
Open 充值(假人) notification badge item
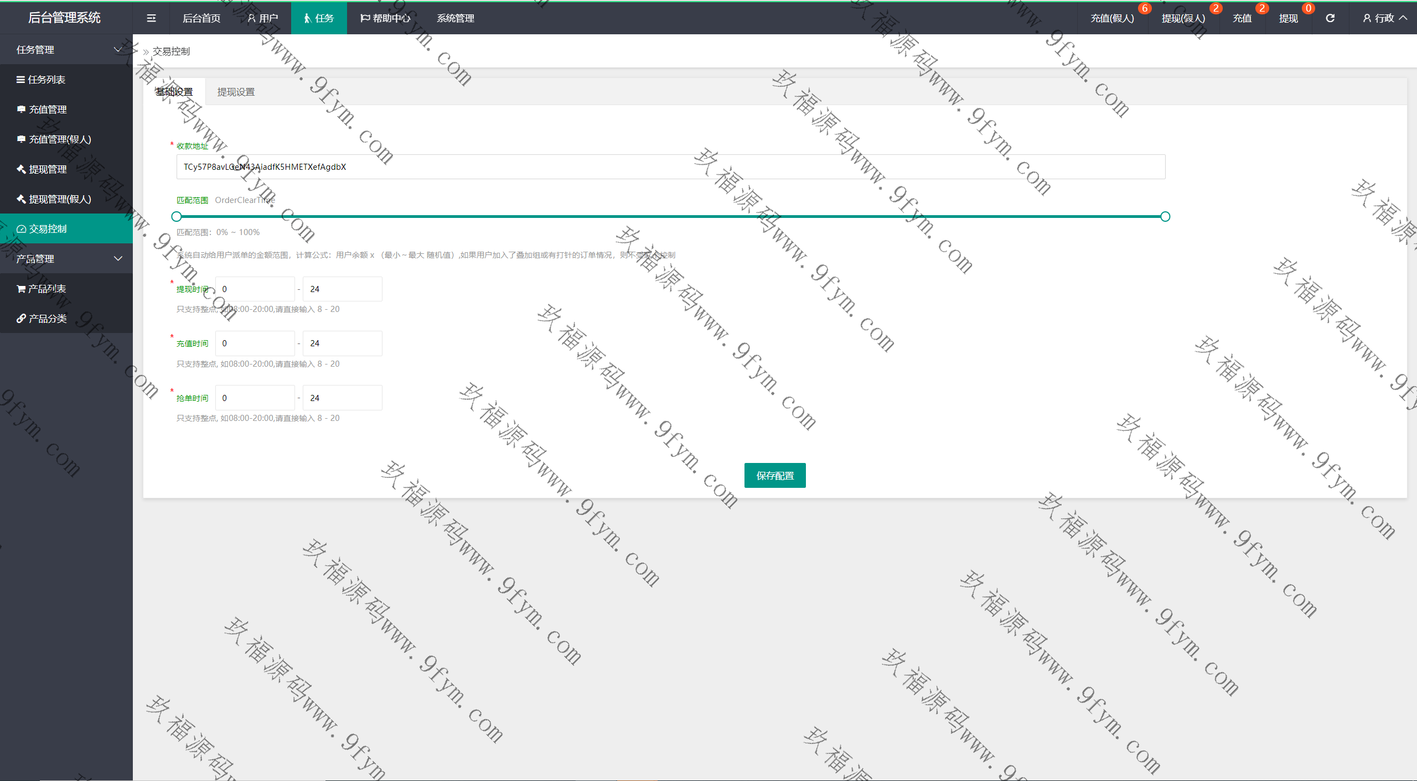1112,18
